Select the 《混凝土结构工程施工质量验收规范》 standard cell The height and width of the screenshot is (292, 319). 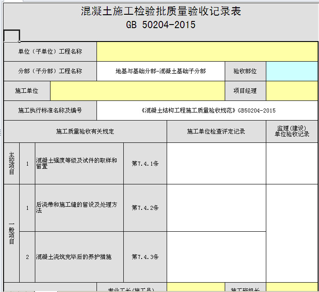207,110
